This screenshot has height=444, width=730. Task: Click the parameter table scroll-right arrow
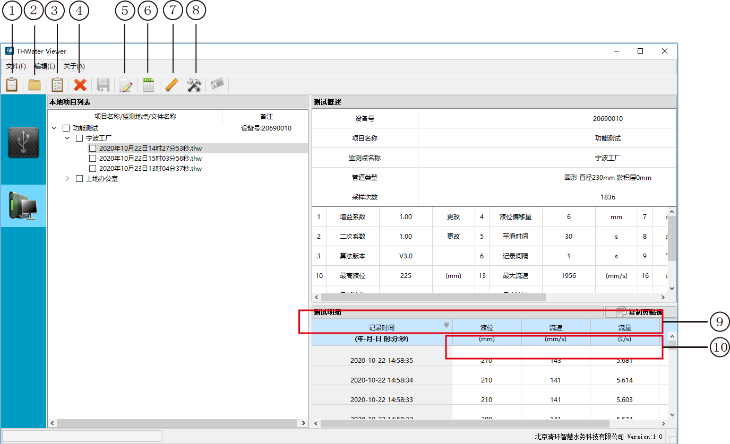tap(663, 298)
